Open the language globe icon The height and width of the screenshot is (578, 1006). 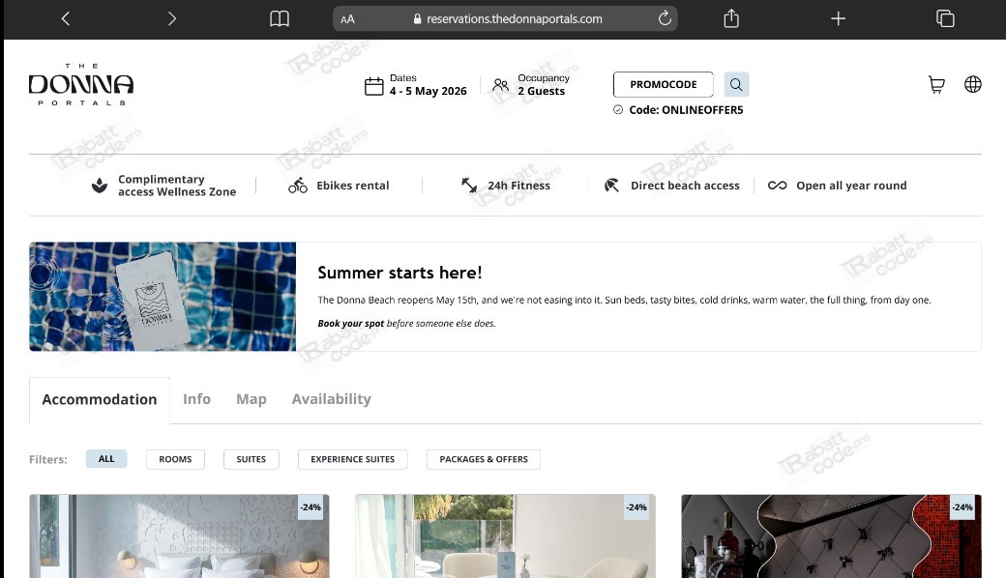click(972, 85)
